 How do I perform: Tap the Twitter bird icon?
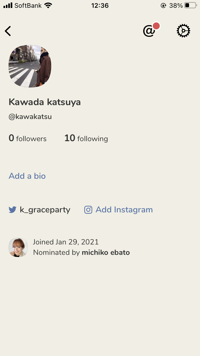13,210
